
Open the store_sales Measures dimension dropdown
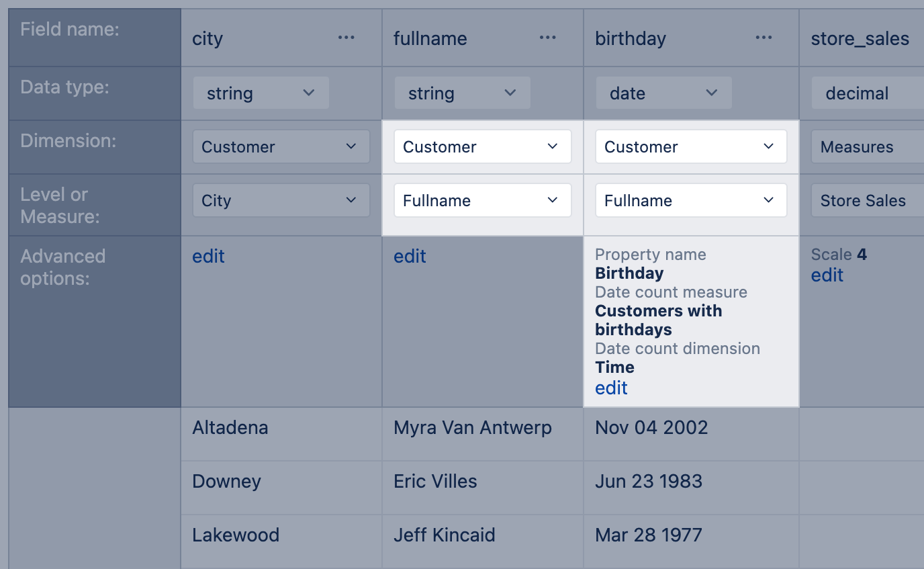coord(868,147)
